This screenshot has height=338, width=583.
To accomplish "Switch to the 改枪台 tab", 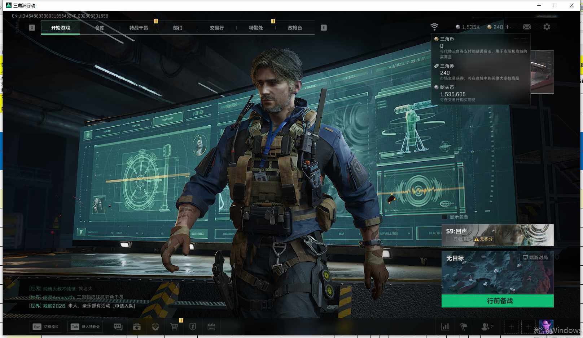I will pos(295,28).
